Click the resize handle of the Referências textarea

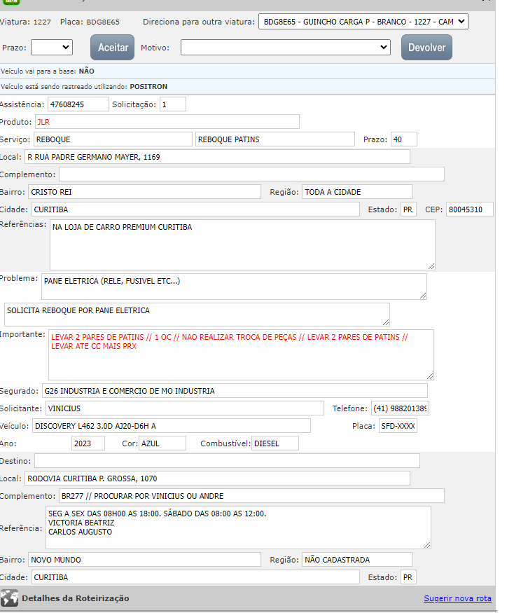click(x=431, y=266)
